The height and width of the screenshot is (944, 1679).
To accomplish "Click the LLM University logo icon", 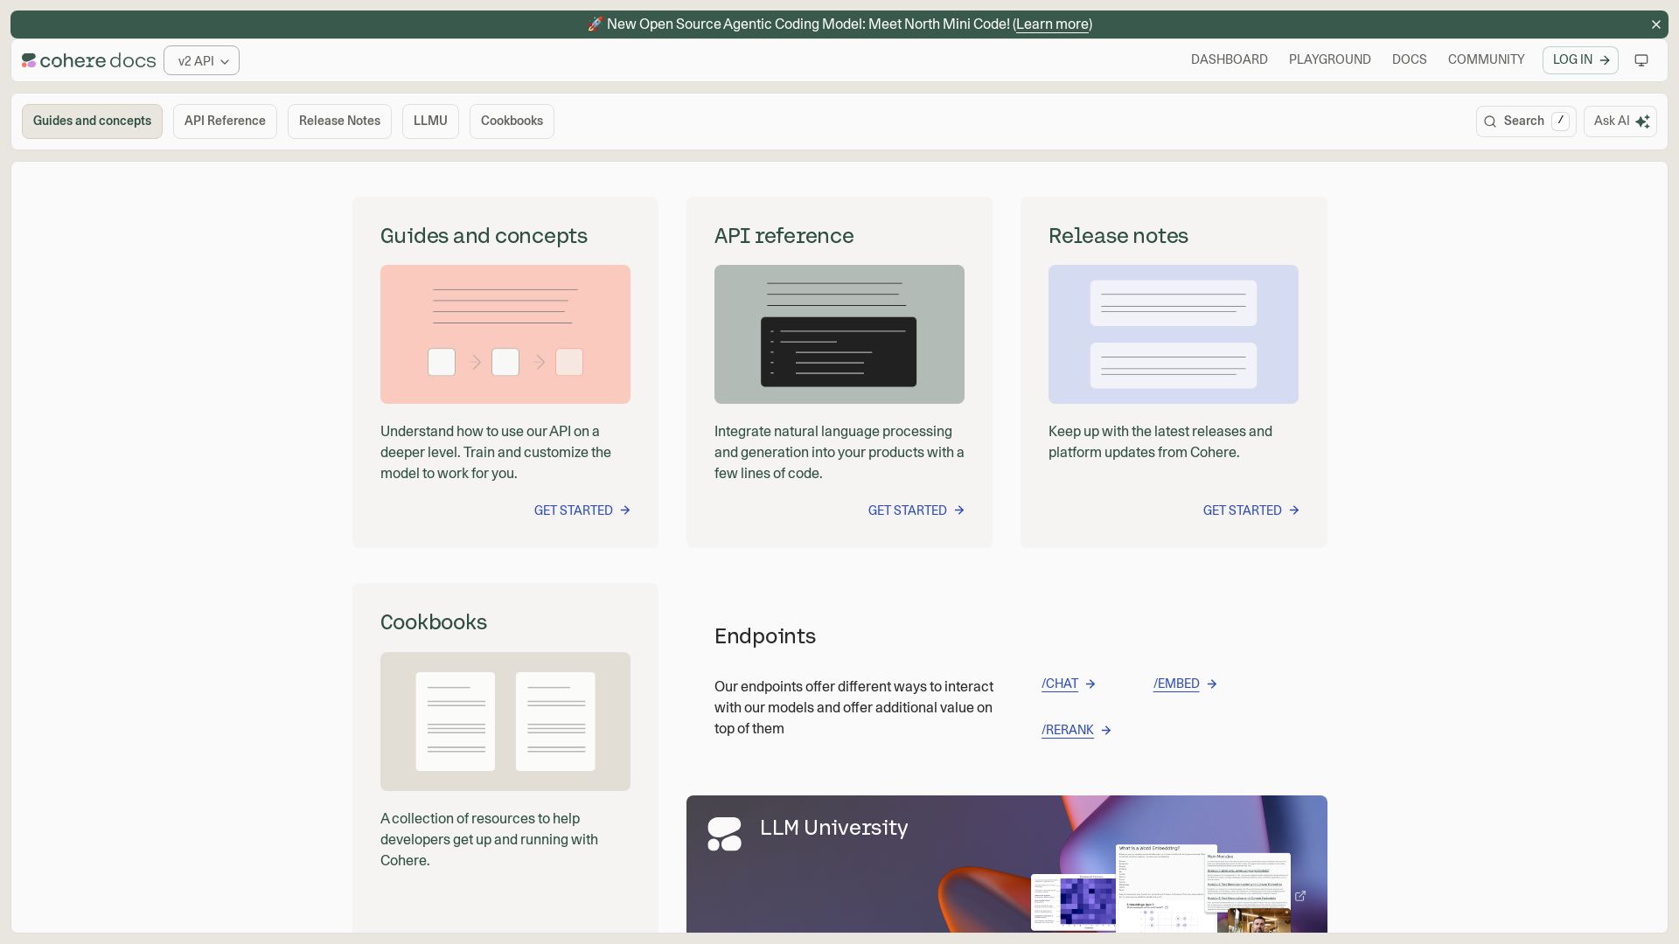I will coord(724,834).
